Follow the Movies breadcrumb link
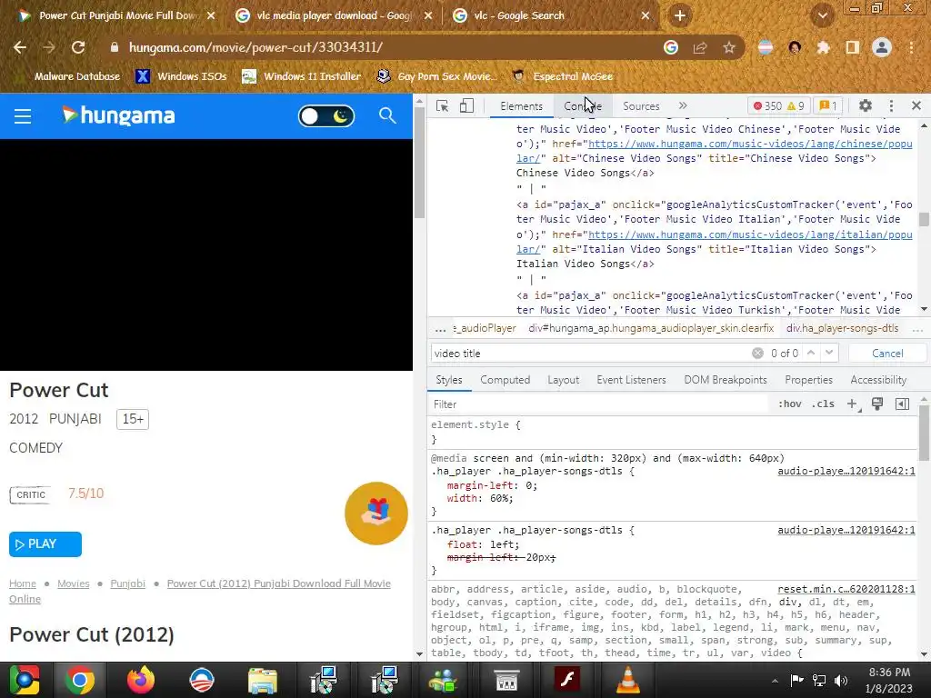 73,583
